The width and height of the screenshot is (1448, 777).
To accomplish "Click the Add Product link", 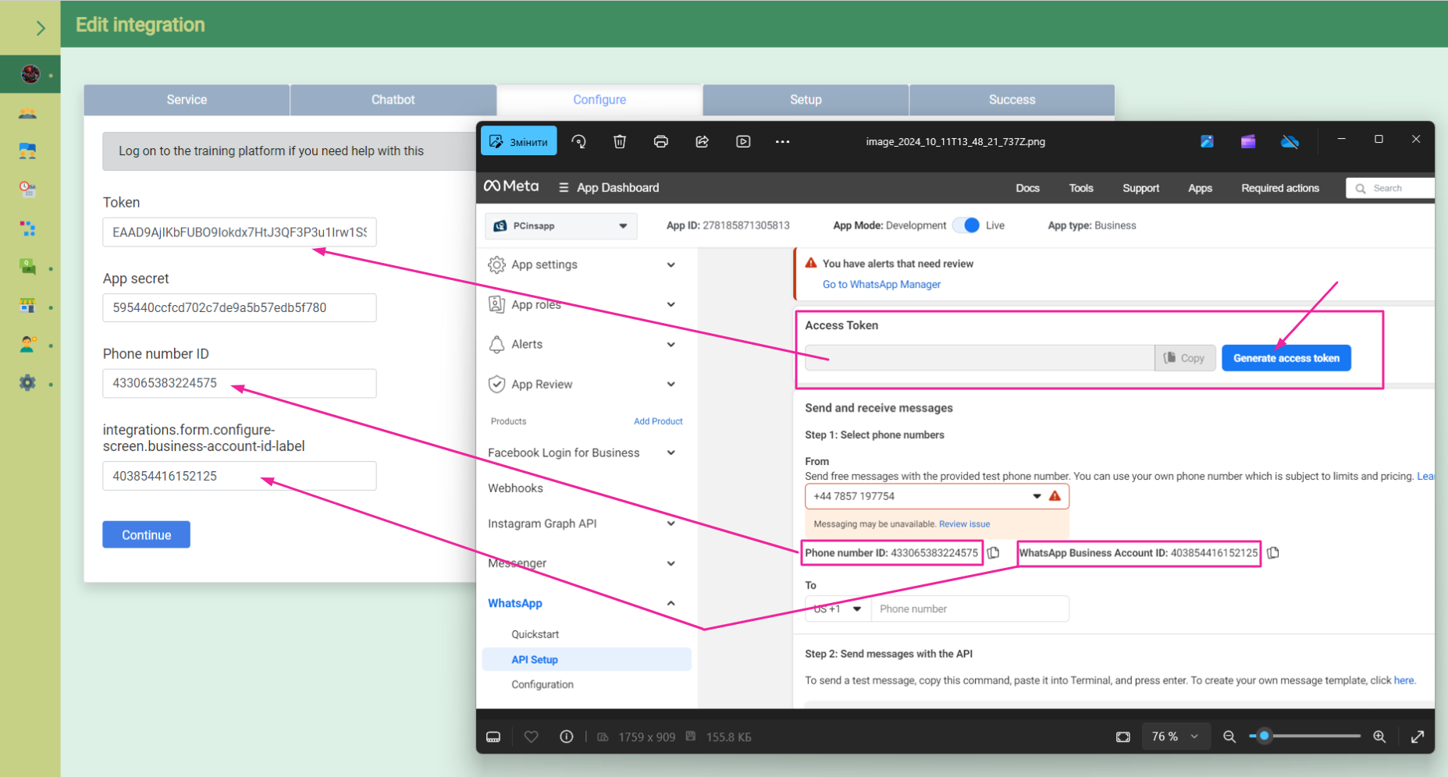I will pyautogui.click(x=658, y=421).
